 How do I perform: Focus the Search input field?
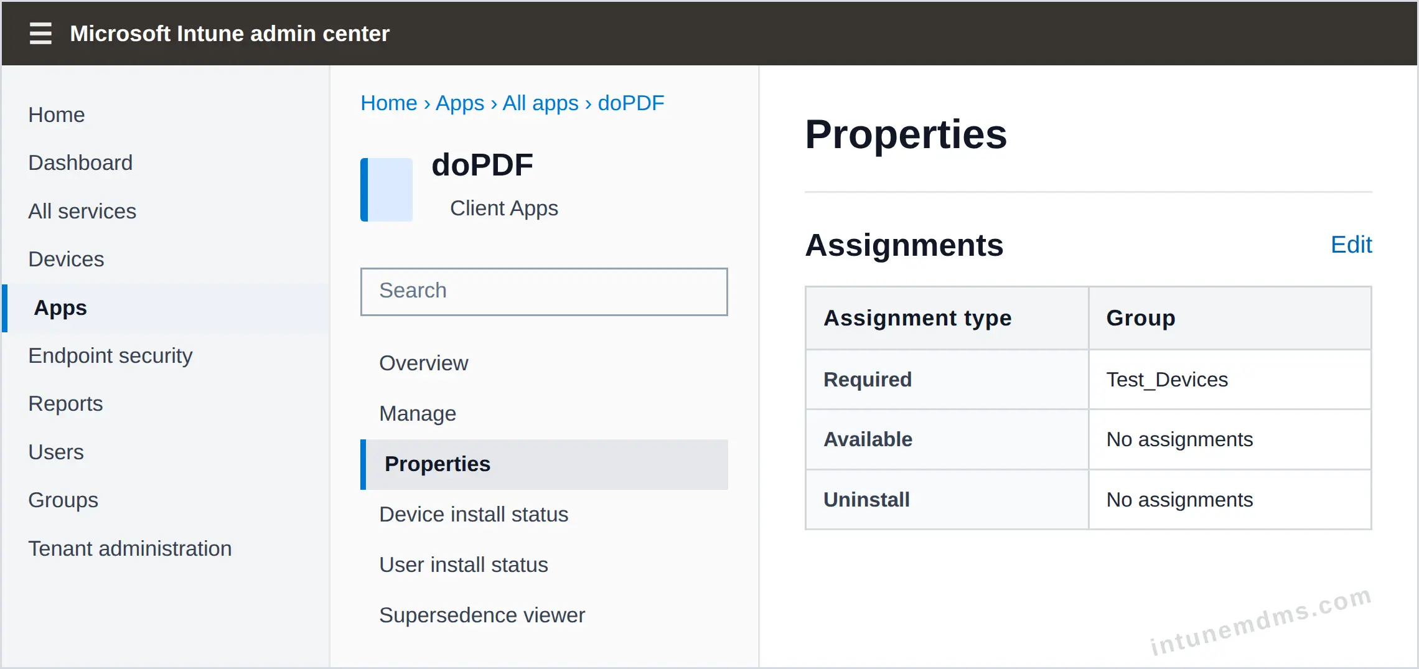(x=544, y=291)
